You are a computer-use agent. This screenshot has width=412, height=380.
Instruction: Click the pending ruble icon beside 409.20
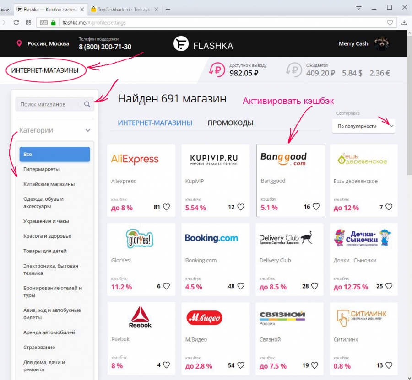click(294, 70)
